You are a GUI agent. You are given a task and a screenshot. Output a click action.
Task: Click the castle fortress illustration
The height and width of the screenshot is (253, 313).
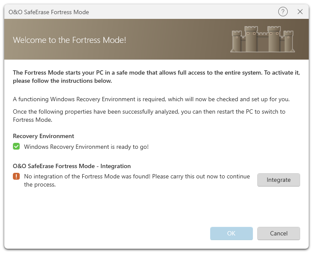262,39
